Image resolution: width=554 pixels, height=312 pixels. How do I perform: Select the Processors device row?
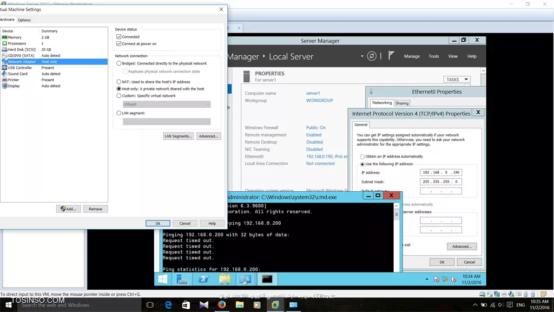(54, 43)
